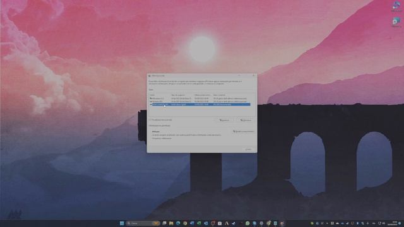This screenshot has height=227, width=404.
Task: Click the last run column header
Action: (203, 95)
